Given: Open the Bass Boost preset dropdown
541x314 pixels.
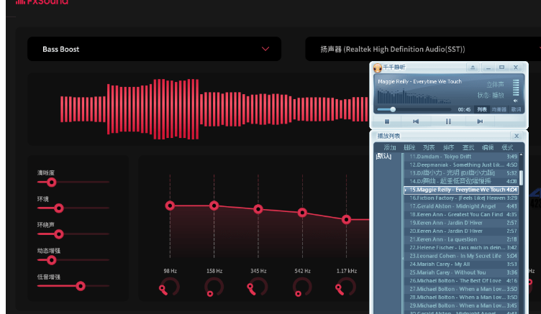Looking at the screenshot, I should click(154, 49).
